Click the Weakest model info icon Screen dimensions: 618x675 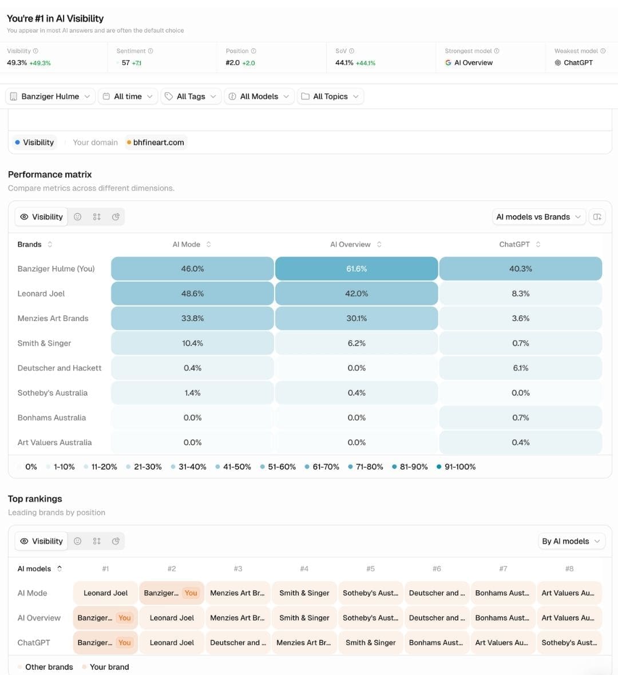pyautogui.click(x=603, y=51)
